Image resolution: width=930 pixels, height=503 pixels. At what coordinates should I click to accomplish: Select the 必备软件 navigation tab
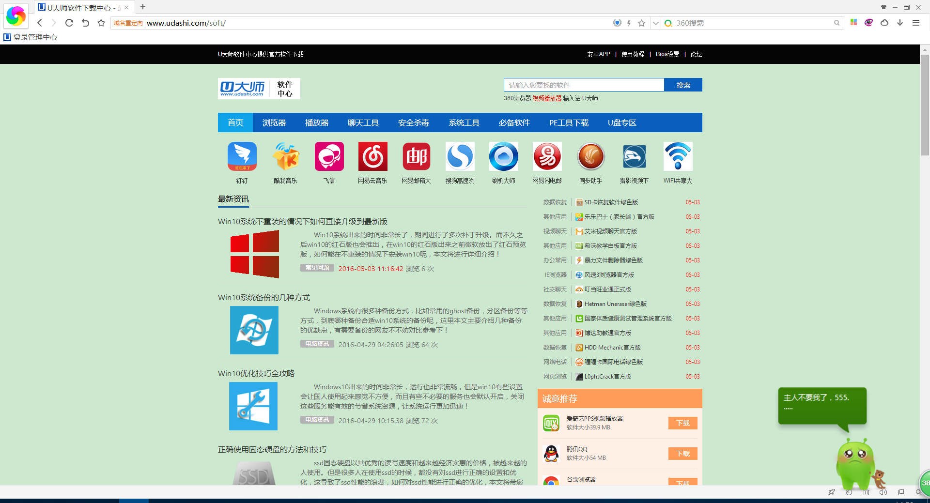pos(514,122)
